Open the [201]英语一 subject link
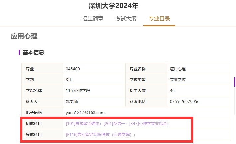 point(114,124)
